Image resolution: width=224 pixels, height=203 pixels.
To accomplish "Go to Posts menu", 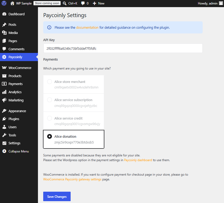I will tap(19, 24).
